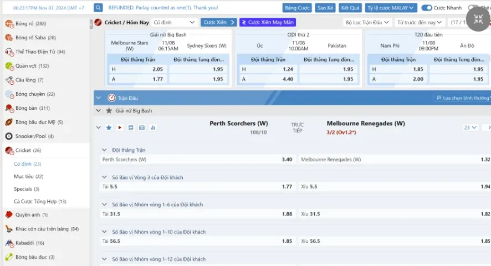The image size is (491, 266).
Task: Select Mục tiêu submenu under Cricket
Action: click(x=28, y=176)
